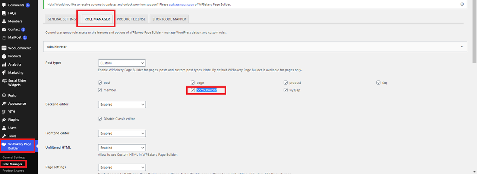Viewport: 477px width, 174px height.
Task: Collapse the Administrator role section arrow
Action: coord(462,47)
